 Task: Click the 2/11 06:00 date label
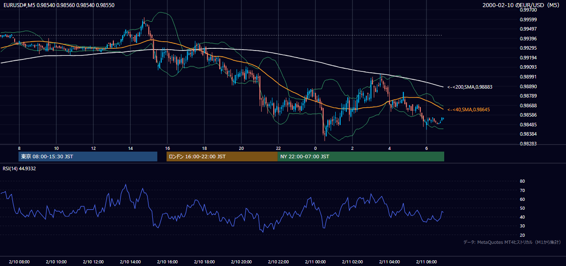click(x=426, y=262)
